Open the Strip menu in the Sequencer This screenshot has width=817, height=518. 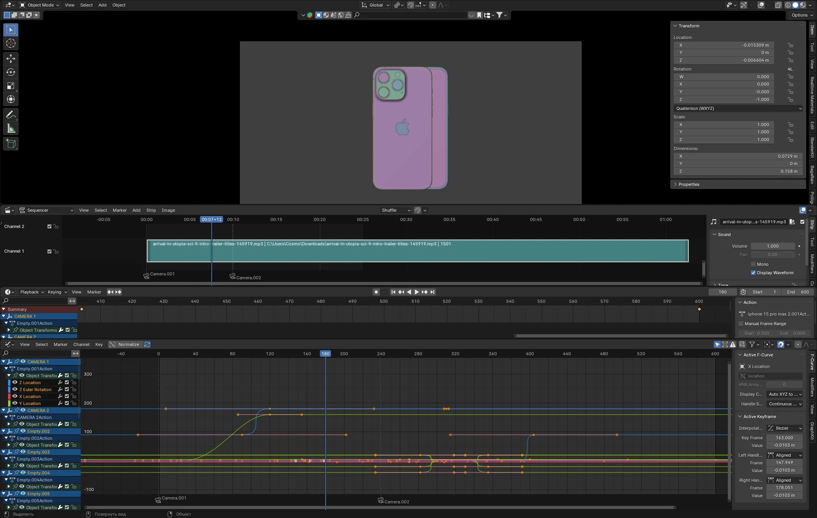click(x=151, y=210)
